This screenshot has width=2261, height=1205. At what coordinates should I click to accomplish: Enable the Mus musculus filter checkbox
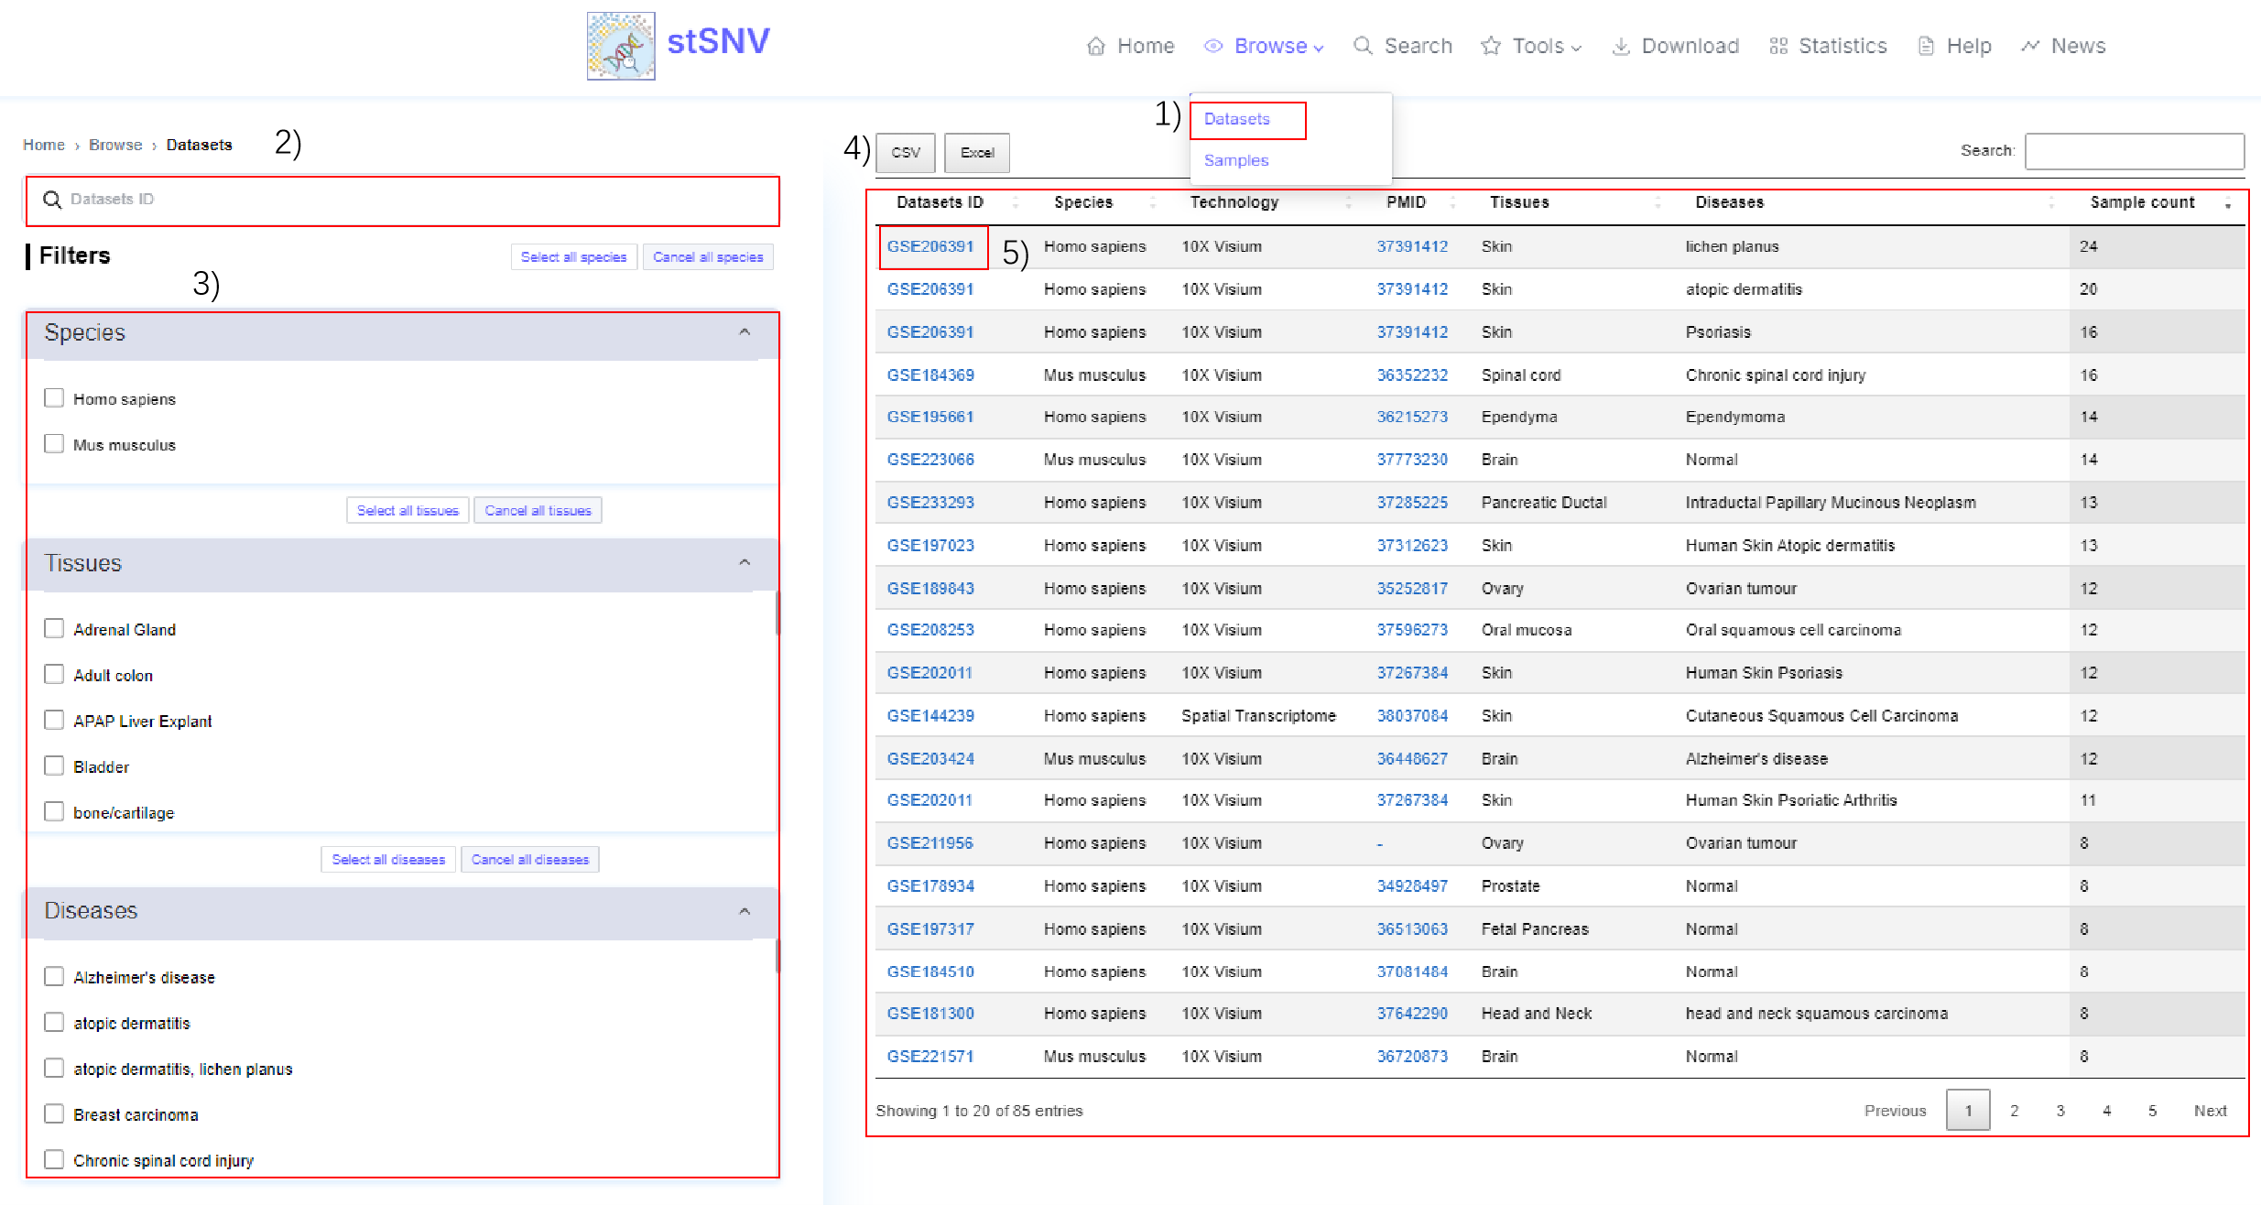coord(54,444)
